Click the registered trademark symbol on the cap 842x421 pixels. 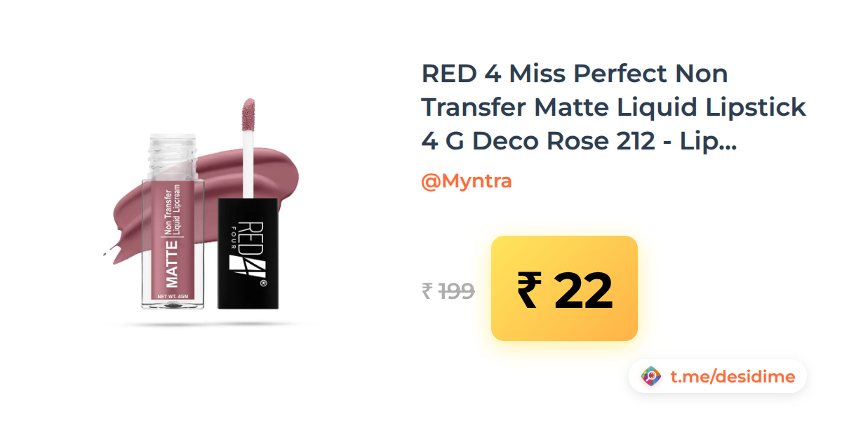click(263, 283)
